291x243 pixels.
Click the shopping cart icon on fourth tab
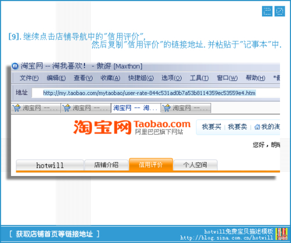pyautogui.click(x=166, y=108)
